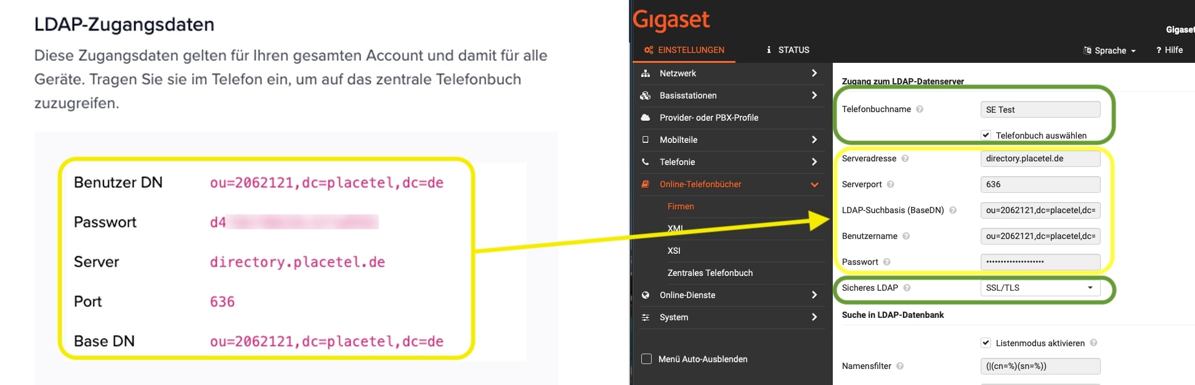
Task: Click directory.placetel.de Server value in Placetel
Action: [298, 262]
